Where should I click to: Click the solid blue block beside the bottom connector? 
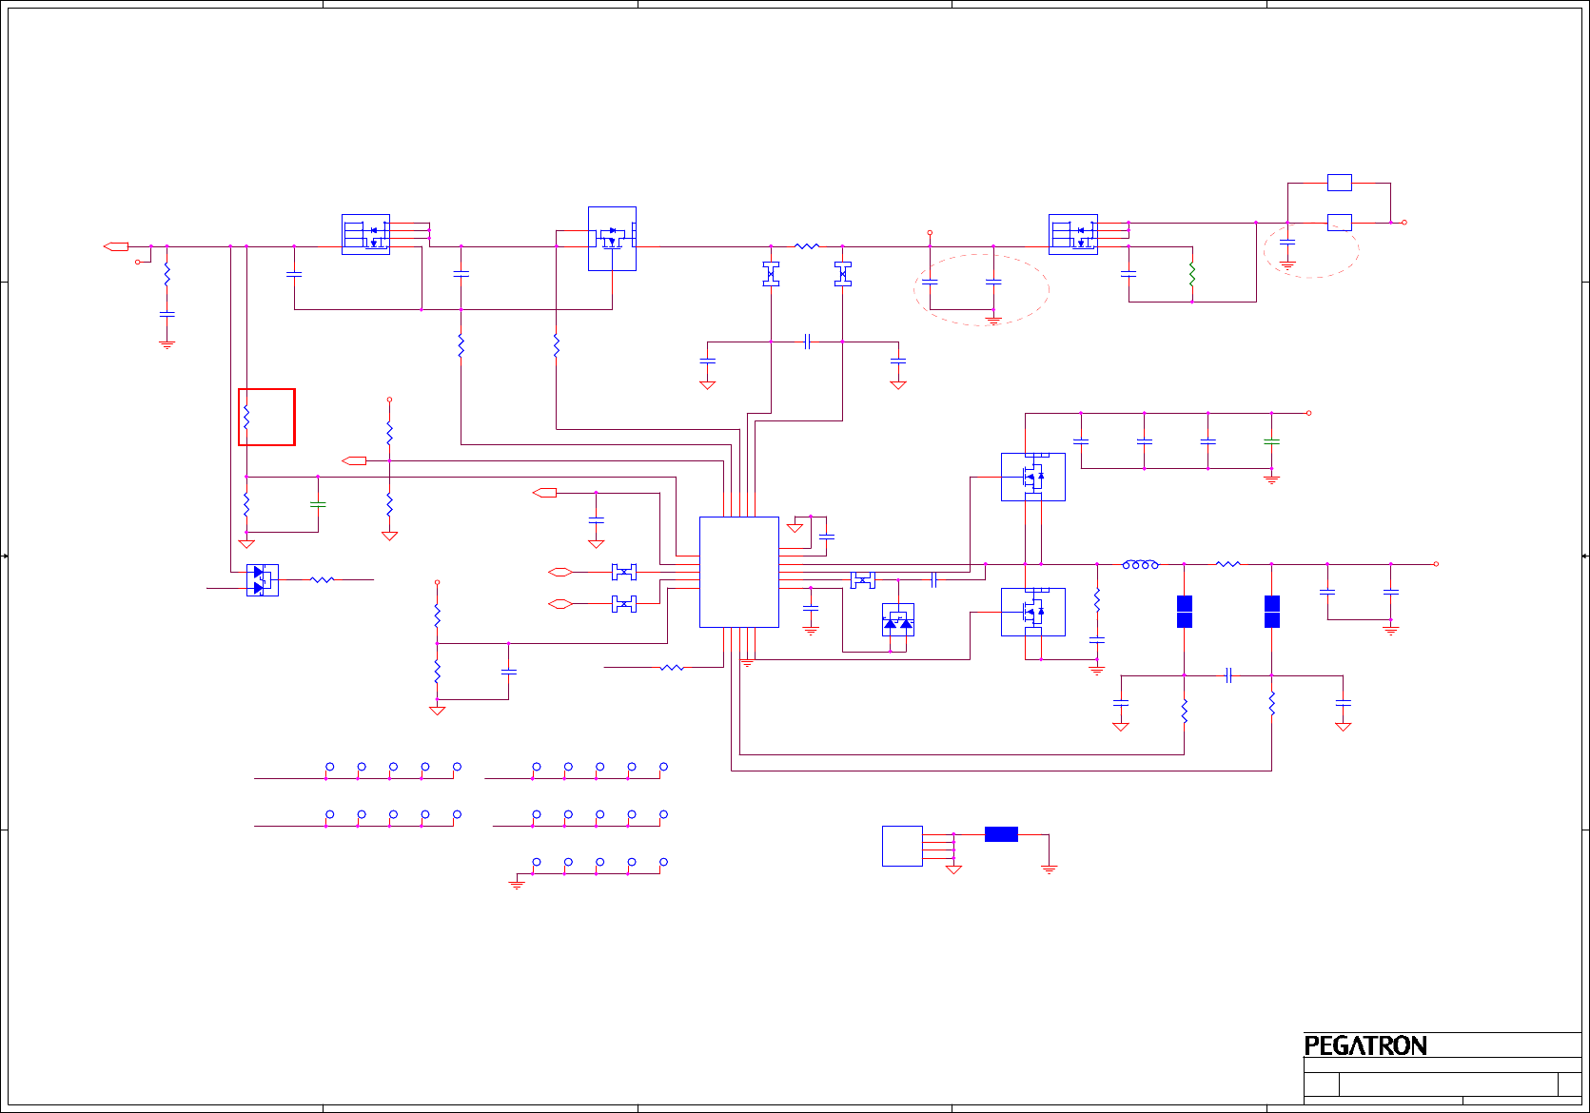coord(1001,834)
